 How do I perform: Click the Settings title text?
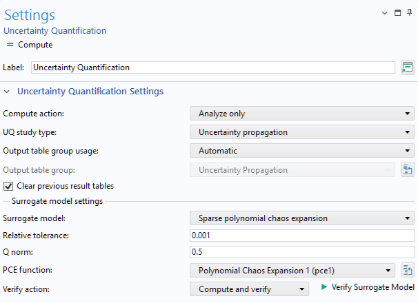pyautogui.click(x=30, y=15)
